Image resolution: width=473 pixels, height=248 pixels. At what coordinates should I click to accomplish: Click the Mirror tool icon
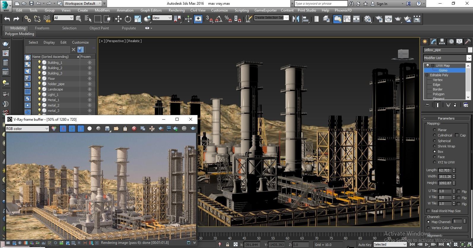pos(296,19)
